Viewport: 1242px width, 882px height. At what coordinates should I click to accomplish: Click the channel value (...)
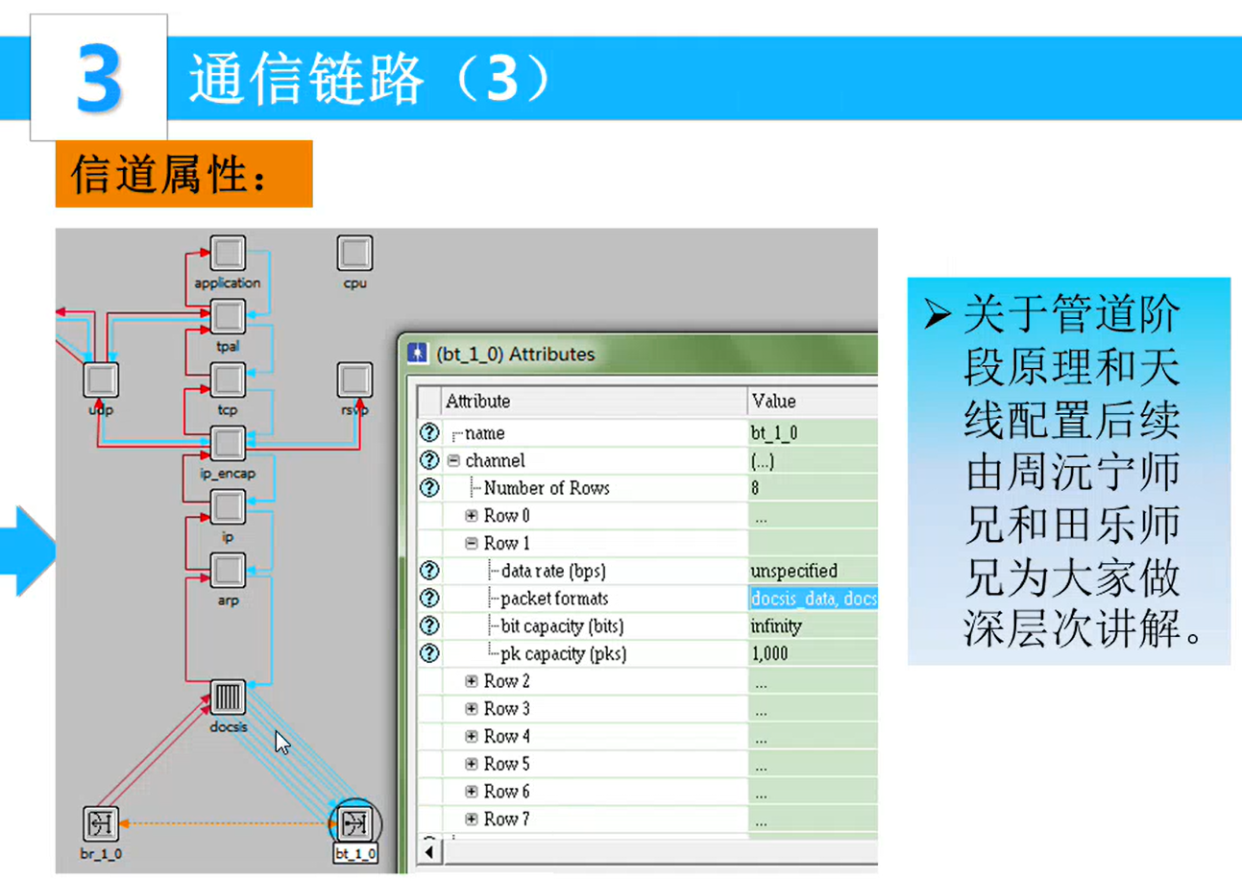(x=813, y=461)
